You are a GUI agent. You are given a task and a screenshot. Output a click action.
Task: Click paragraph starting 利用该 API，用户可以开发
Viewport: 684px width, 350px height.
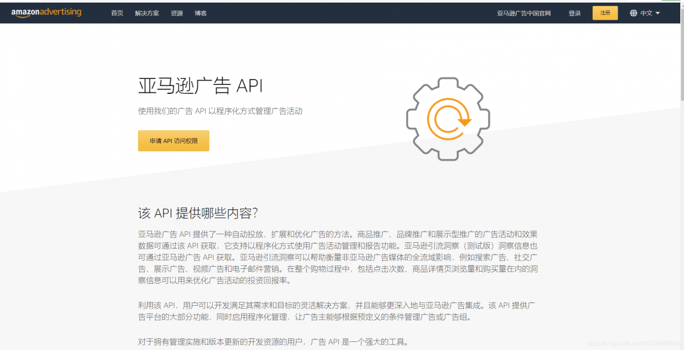click(x=337, y=311)
